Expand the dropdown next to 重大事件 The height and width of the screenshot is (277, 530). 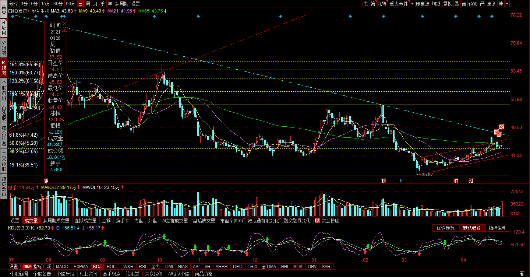point(412,4)
